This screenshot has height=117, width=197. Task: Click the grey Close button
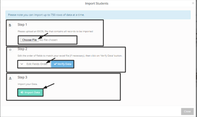tap(187, 112)
